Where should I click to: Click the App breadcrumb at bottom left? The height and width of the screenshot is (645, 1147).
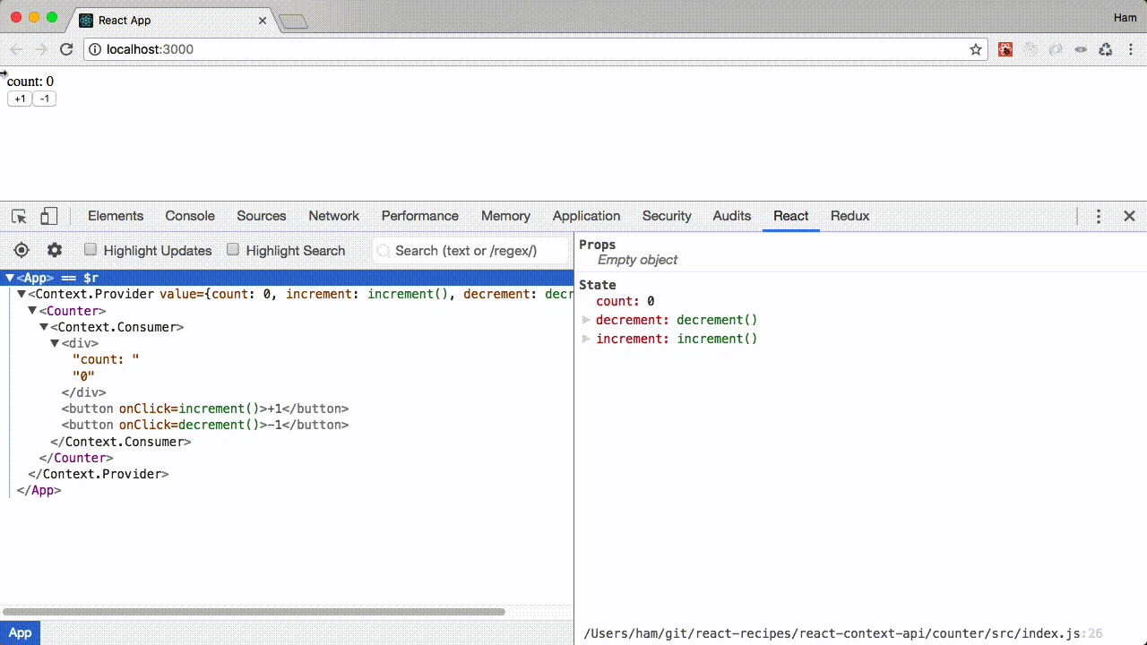[x=20, y=632]
